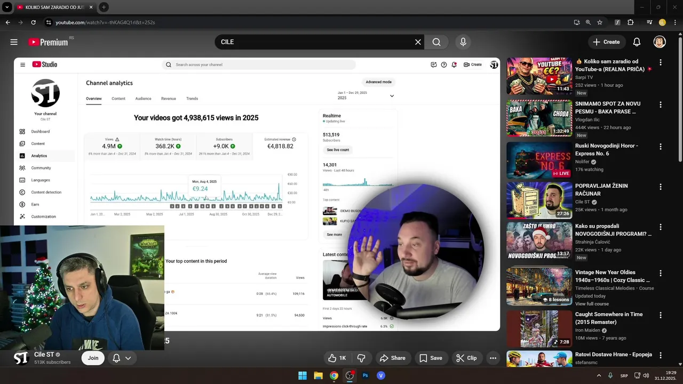Like the video with 1K likes
Image resolution: width=683 pixels, height=384 pixels.
tap(337, 358)
